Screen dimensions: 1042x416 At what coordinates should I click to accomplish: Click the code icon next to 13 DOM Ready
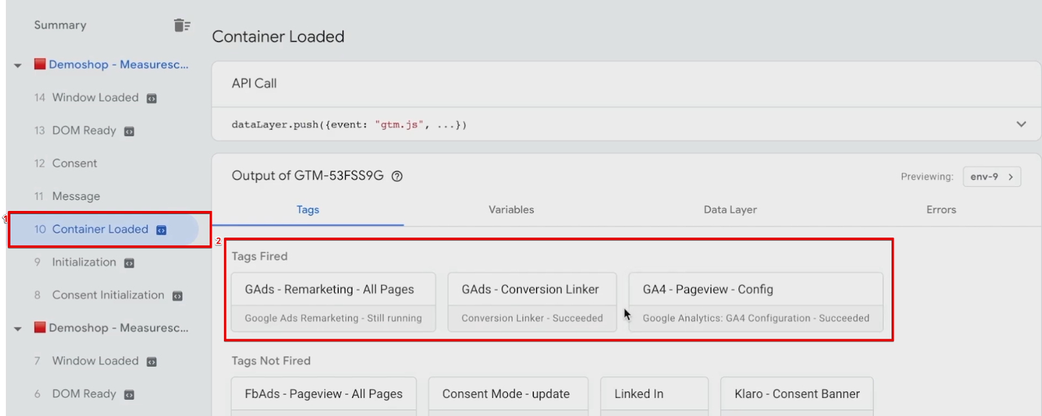(x=129, y=132)
